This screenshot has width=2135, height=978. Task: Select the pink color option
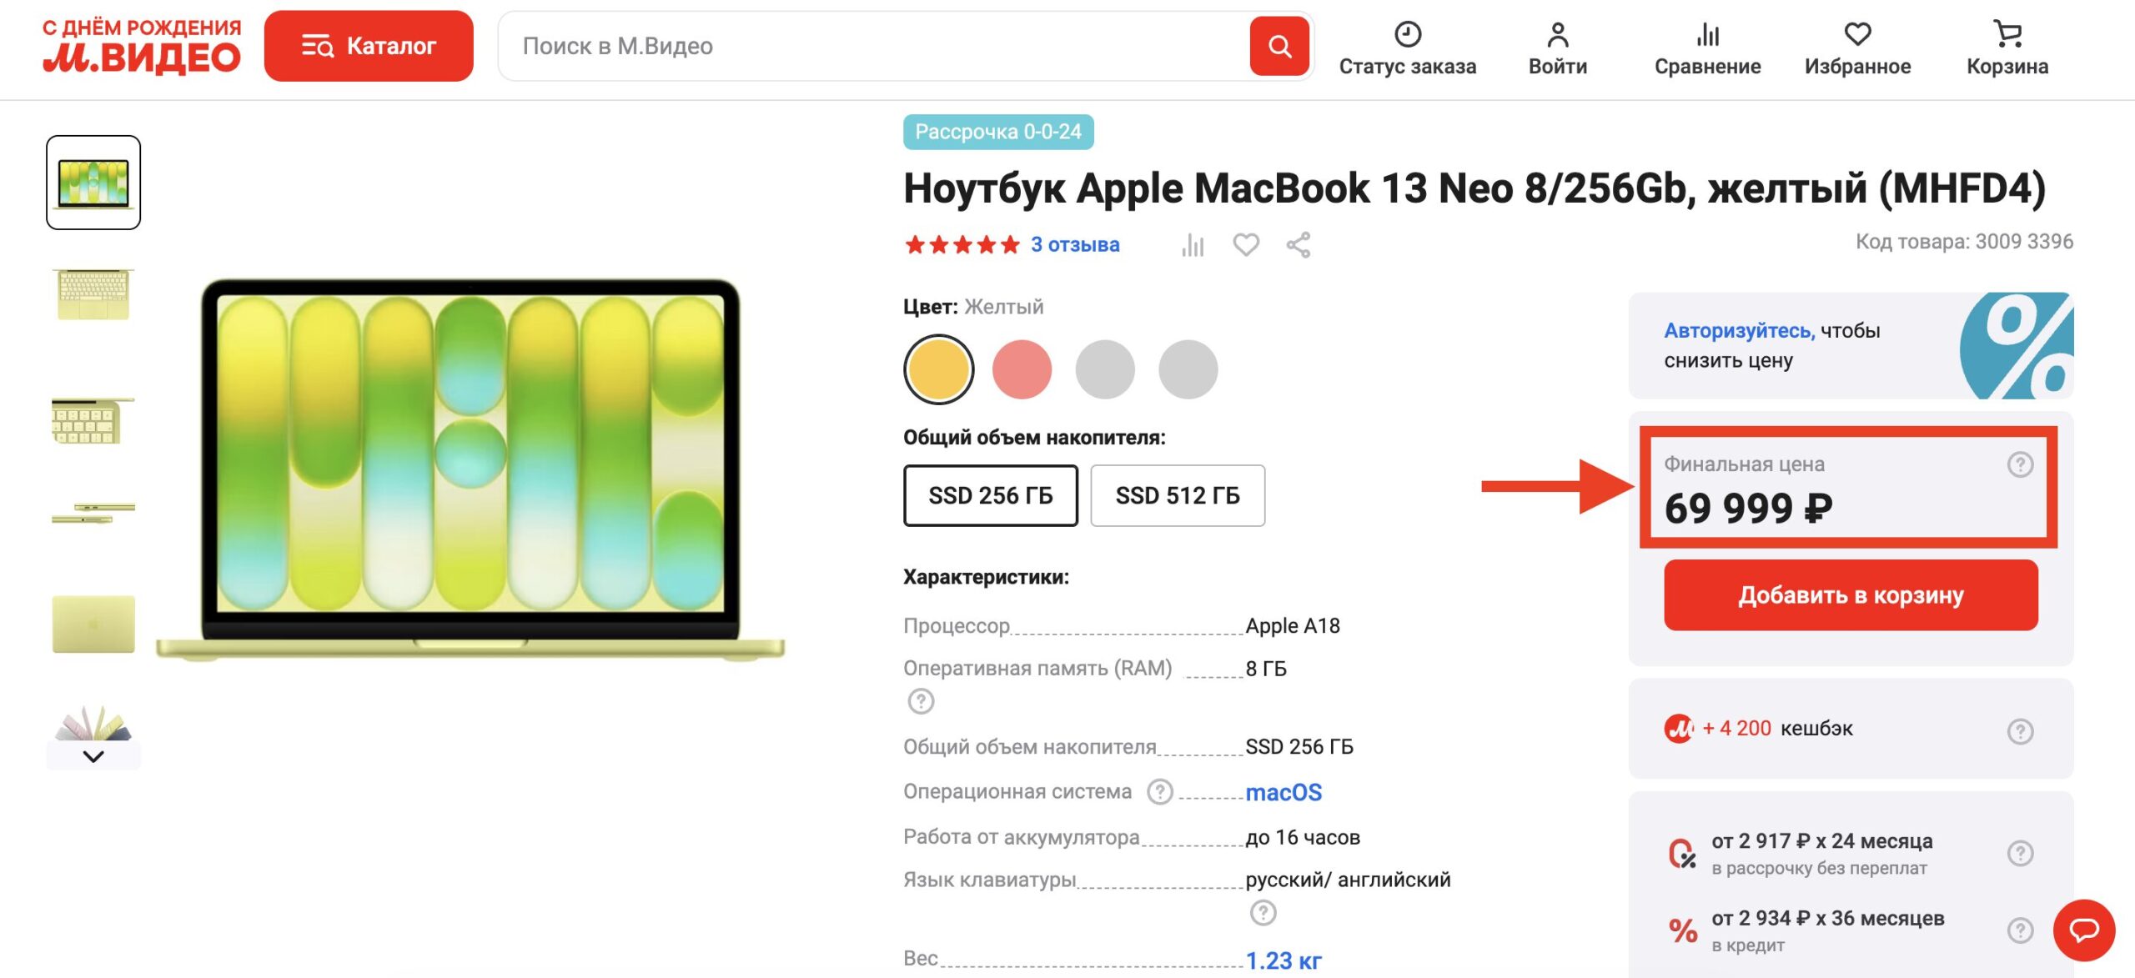coord(1021,368)
